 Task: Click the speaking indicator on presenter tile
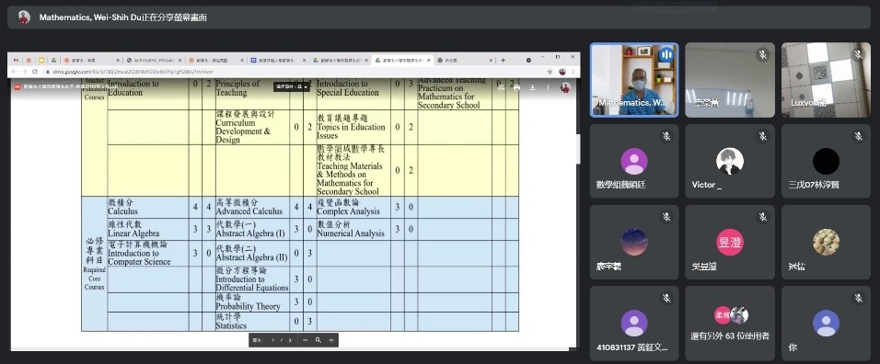pos(666,54)
